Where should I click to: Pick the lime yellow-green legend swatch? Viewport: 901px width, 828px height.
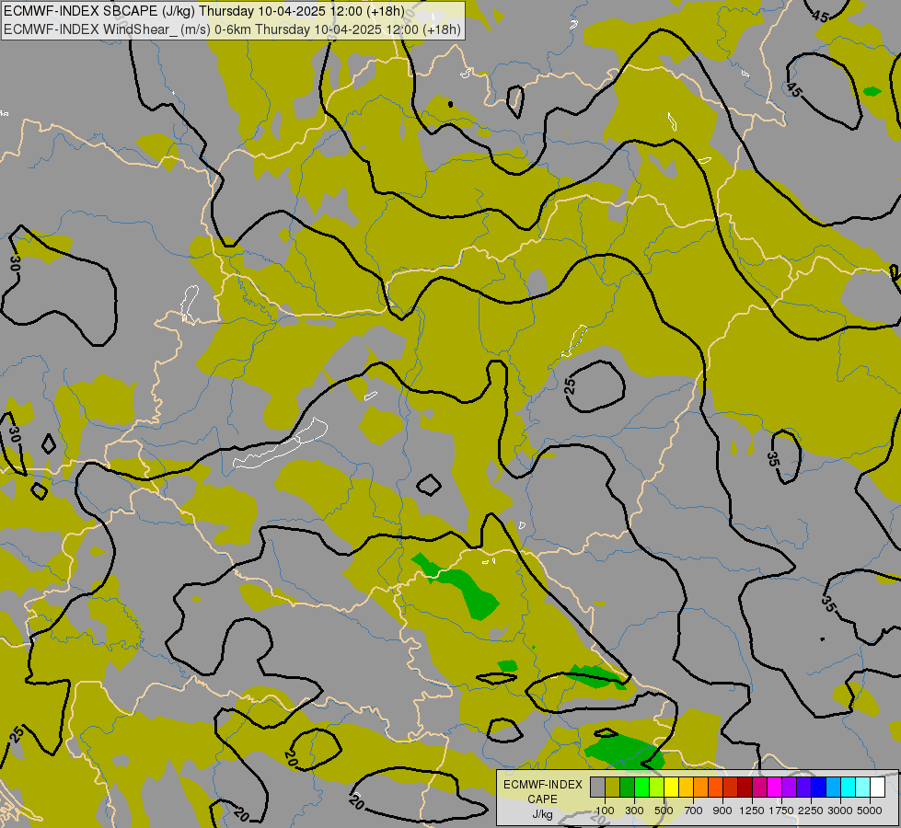657,787
